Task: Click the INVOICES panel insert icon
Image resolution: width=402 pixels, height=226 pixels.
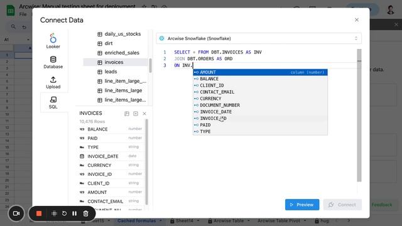Action: coord(136,114)
